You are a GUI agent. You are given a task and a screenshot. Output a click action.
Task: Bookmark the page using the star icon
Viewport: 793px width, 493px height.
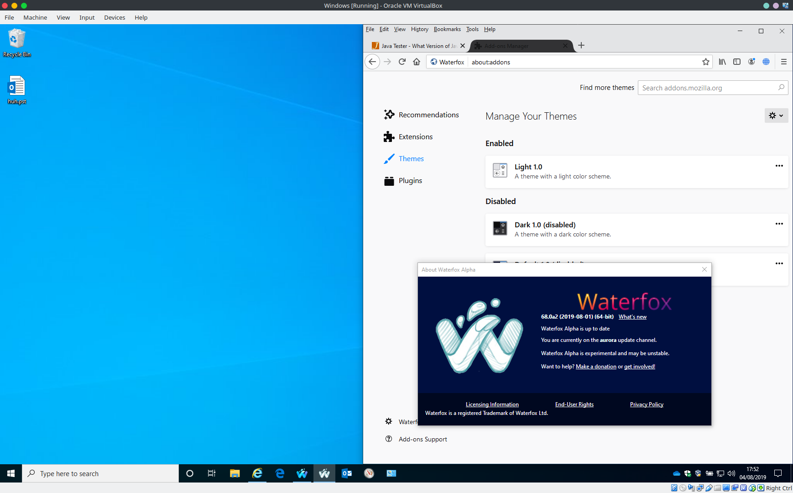[706, 62]
